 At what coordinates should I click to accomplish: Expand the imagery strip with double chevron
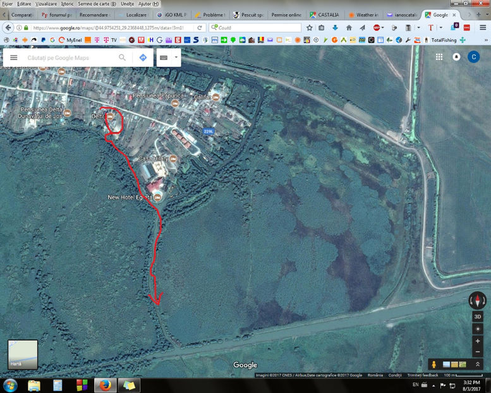478,365
